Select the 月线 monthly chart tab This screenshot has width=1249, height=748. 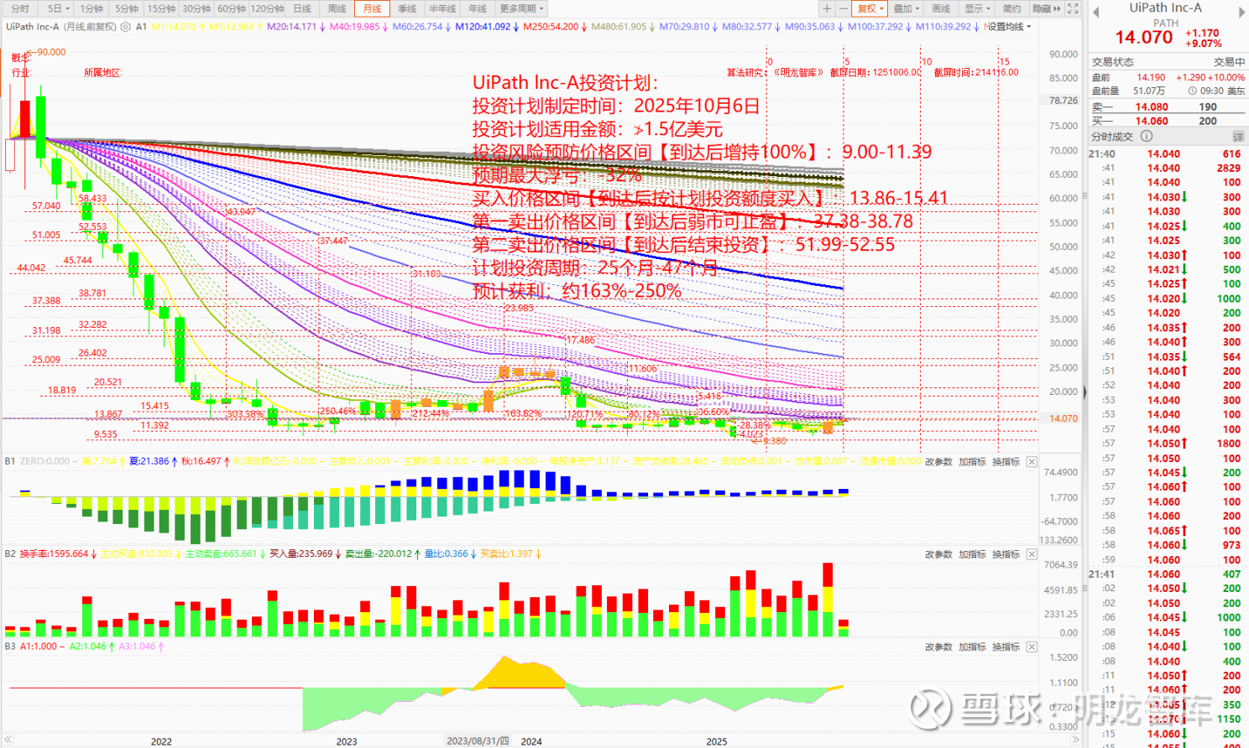click(x=373, y=8)
